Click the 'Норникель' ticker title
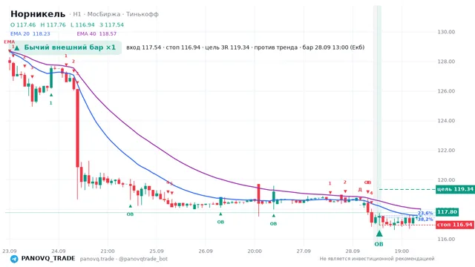The height and width of the screenshot is (267, 475). [38, 14]
